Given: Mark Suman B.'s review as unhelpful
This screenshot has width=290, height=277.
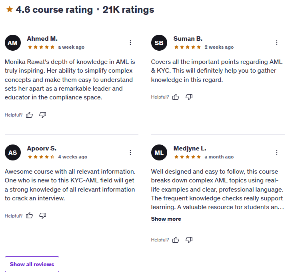Looking at the screenshot, I should point(189,97).
